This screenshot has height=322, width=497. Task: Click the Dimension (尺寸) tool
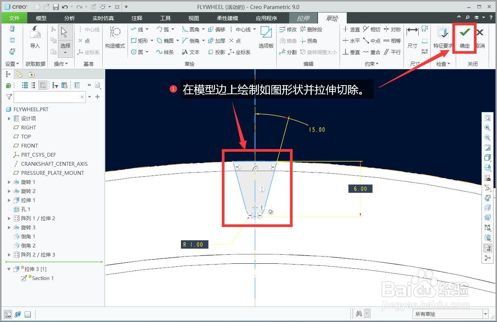click(412, 37)
